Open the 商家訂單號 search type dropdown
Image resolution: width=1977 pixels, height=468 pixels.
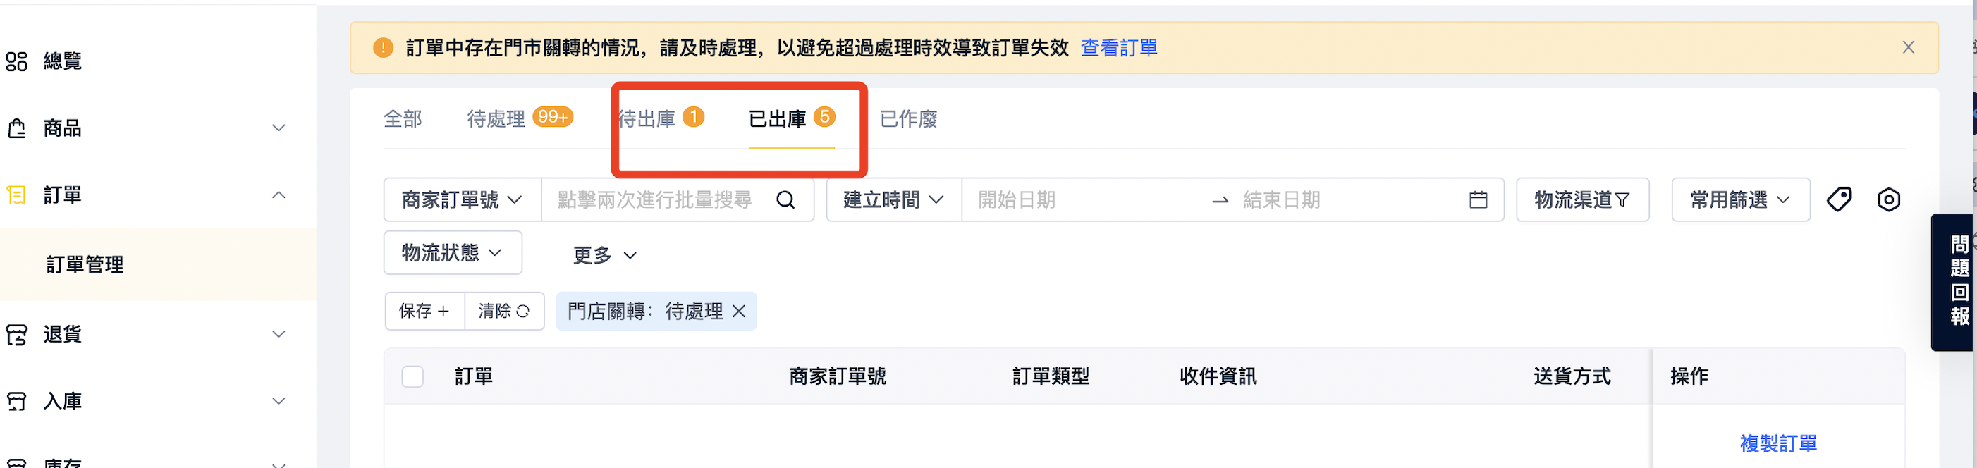pyautogui.click(x=462, y=200)
